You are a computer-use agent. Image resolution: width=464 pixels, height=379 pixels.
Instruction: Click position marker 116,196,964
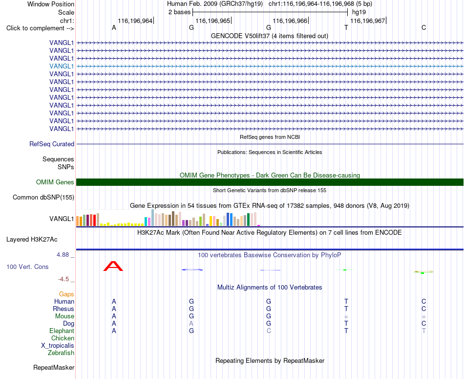[x=135, y=21]
